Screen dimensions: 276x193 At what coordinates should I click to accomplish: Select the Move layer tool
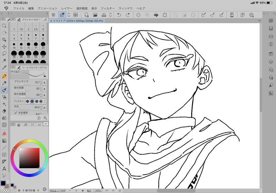tap(4, 47)
